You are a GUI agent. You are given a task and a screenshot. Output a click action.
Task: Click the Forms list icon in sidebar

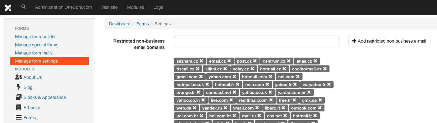tap(18, 118)
